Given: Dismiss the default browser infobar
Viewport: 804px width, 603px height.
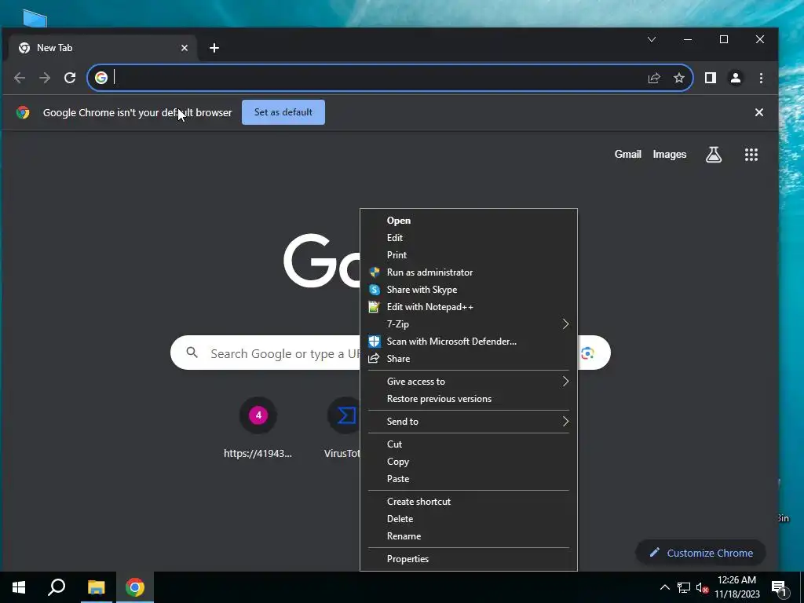Looking at the screenshot, I should (x=759, y=112).
